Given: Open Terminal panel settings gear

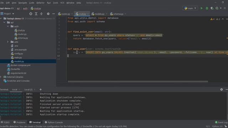Looking at the screenshot, I should coord(222,90).
